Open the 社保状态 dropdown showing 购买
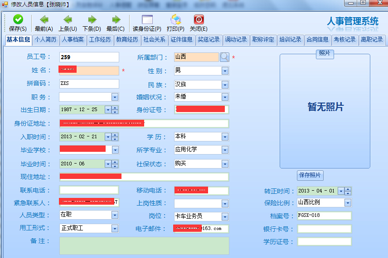Image resolution: width=388 pixels, height=258 pixels. (225, 164)
